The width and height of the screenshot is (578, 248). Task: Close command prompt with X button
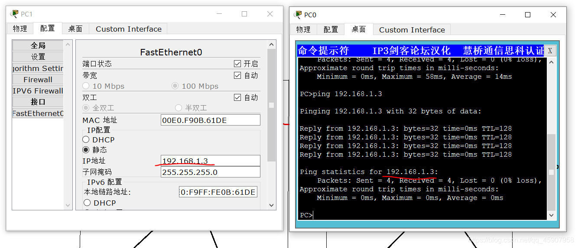(550, 51)
